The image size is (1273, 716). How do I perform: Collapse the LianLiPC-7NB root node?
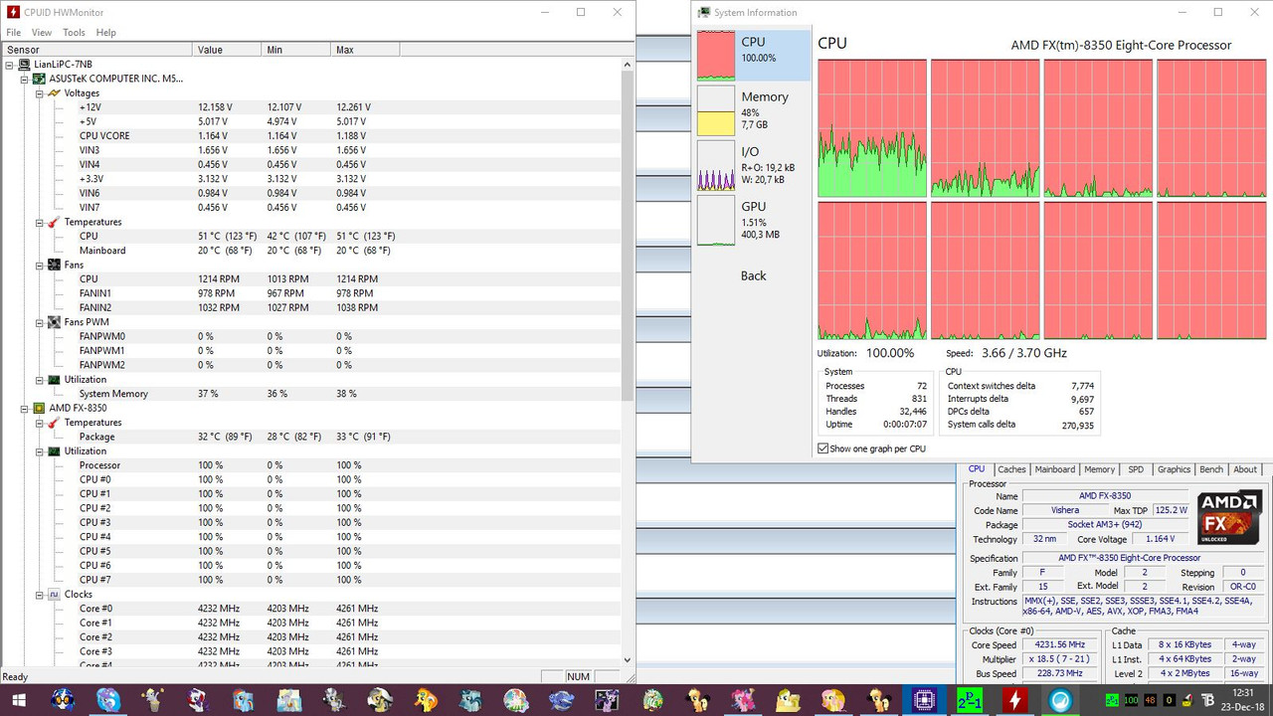tap(10, 65)
